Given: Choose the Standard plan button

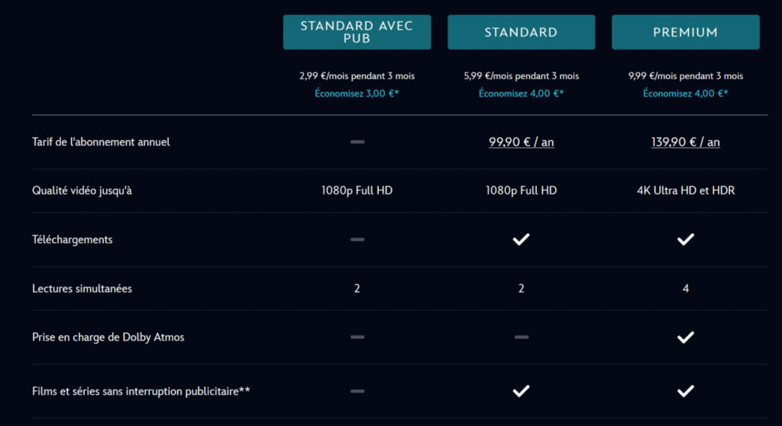Looking at the screenshot, I should (521, 32).
